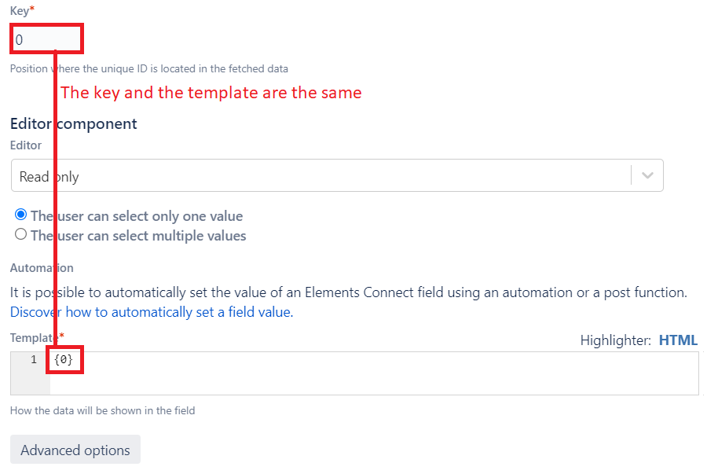This screenshot has width=718, height=474.
Task: Click "How the data will be shown" help text
Action: pos(102,410)
